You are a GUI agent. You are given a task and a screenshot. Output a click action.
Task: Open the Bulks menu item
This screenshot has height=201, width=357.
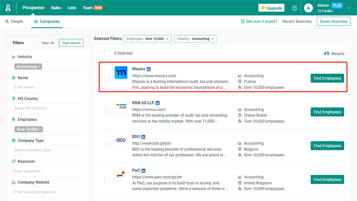tap(56, 8)
